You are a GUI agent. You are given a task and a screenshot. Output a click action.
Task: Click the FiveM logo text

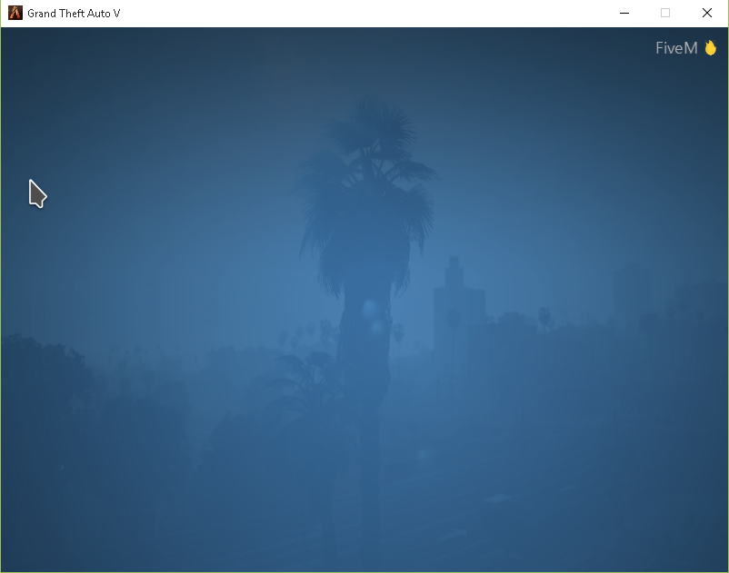click(676, 48)
